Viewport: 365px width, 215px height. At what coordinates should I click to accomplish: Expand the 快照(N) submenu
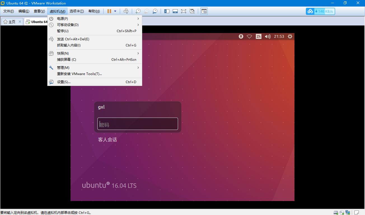coord(95,53)
